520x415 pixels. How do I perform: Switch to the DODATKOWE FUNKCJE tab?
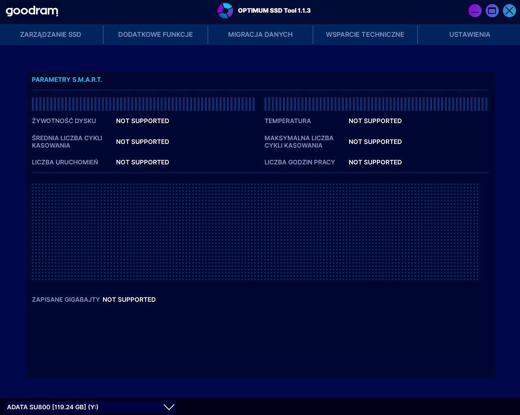pos(155,34)
